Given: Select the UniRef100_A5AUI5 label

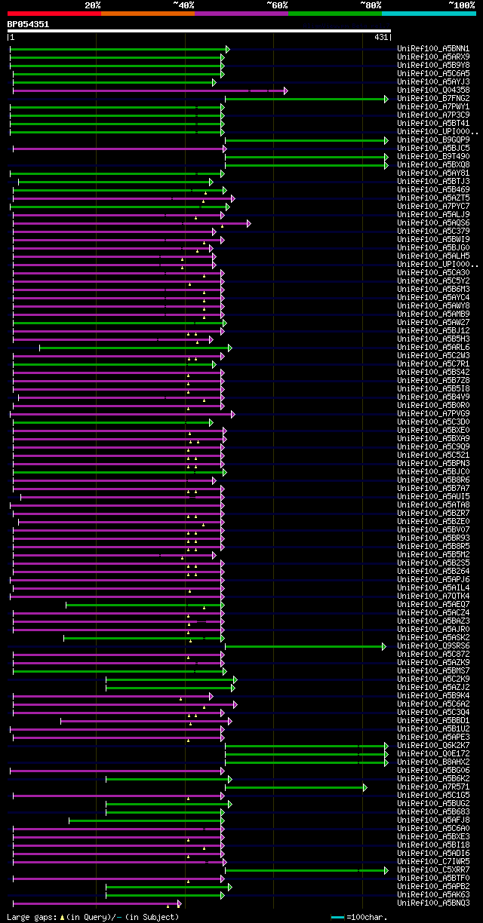Looking at the screenshot, I should pyautogui.click(x=433, y=497).
